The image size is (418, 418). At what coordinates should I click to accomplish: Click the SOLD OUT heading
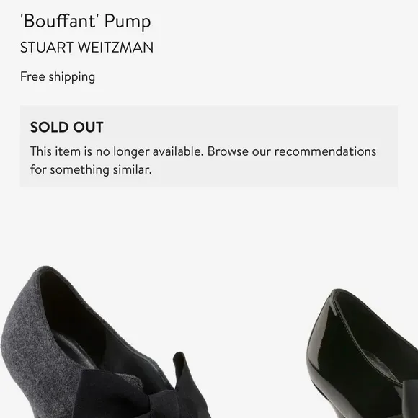(x=66, y=127)
